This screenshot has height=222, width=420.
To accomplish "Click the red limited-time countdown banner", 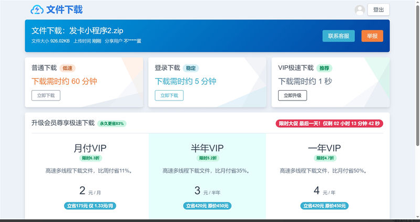I will pyautogui.click(x=329, y=124).
